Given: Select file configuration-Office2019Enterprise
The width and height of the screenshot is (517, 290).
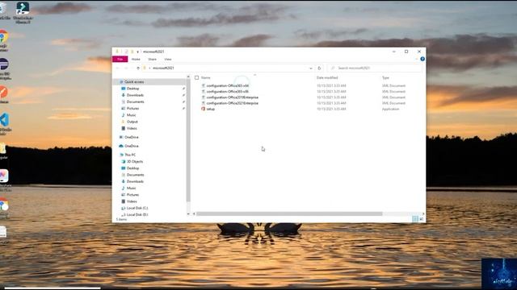Looking at the screenshot, I should tap(233, 97).
